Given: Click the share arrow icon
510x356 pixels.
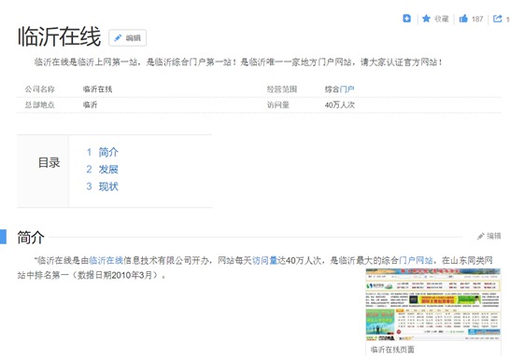Looking at the screenshot, I should click(x=497, y=19).
